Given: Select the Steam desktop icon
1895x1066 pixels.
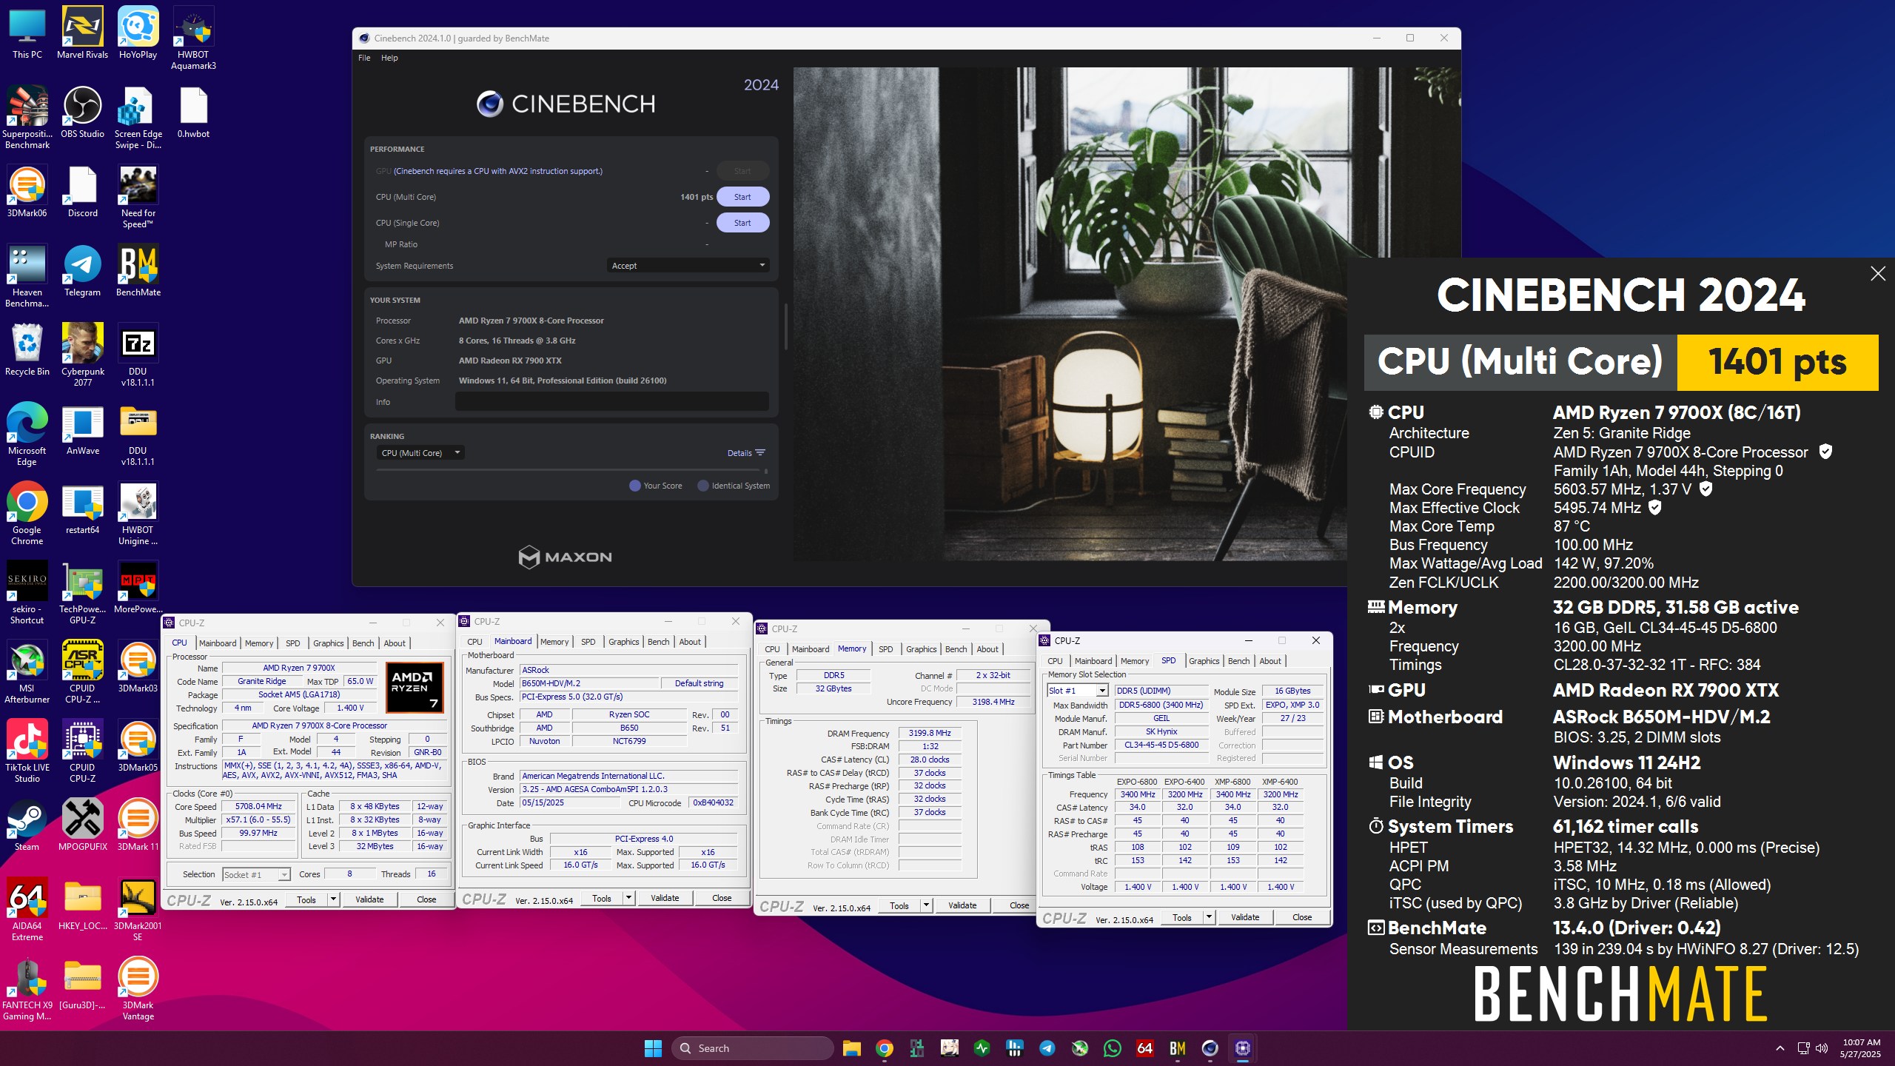Looking at the screenshot, I should 27,825.
